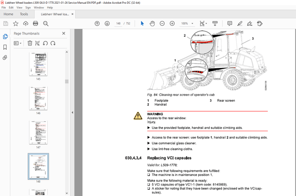Open the Find text magnifier tool

pyautogui.click(x=46, y=23)
